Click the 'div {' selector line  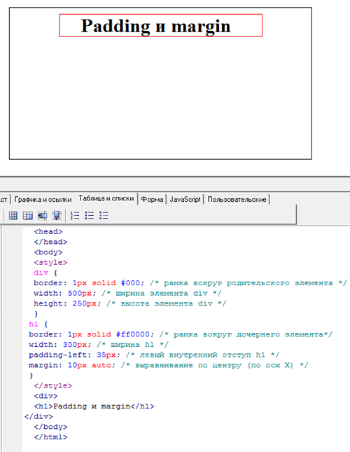[x=45, y=273]
